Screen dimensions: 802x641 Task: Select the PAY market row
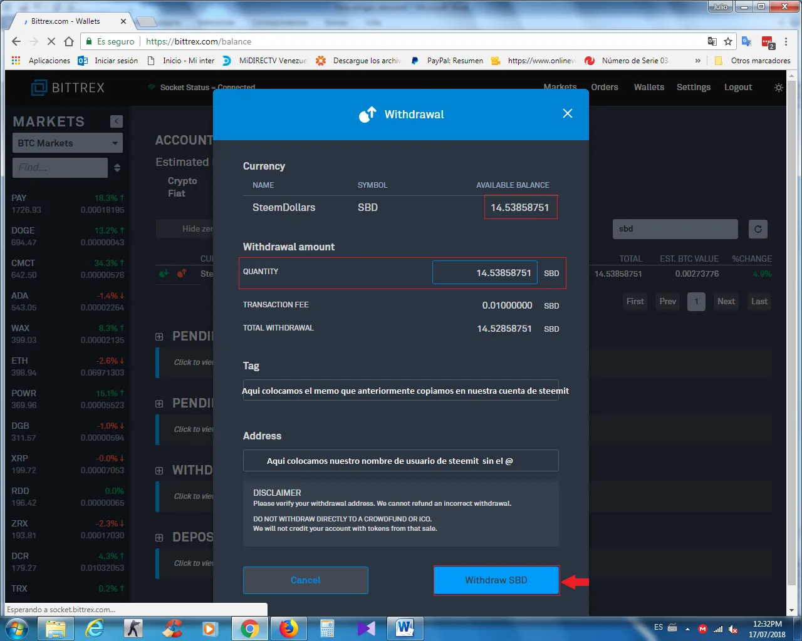click(68, 204)
